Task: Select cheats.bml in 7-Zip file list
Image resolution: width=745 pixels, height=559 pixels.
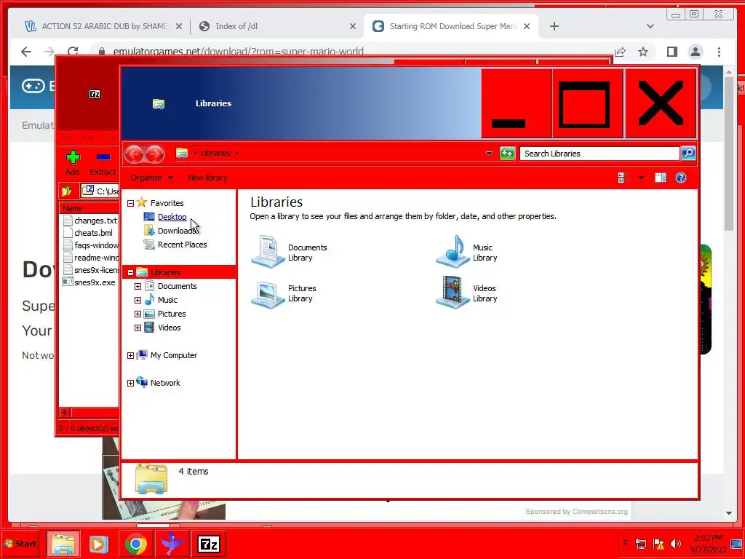Action: point(93,233)
